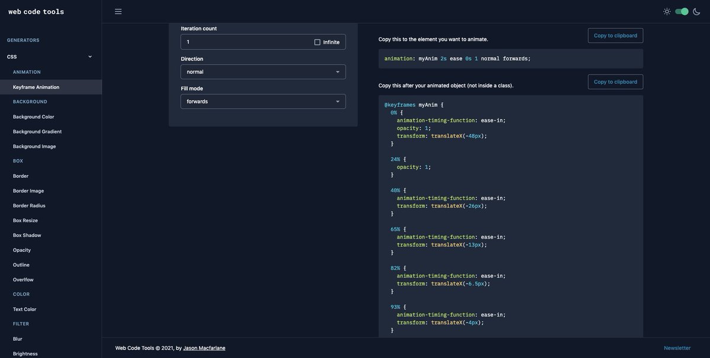The height and width of the screenshot is (358, 710).
Task: Open Border Radius generator
Action: pos(29,206)
